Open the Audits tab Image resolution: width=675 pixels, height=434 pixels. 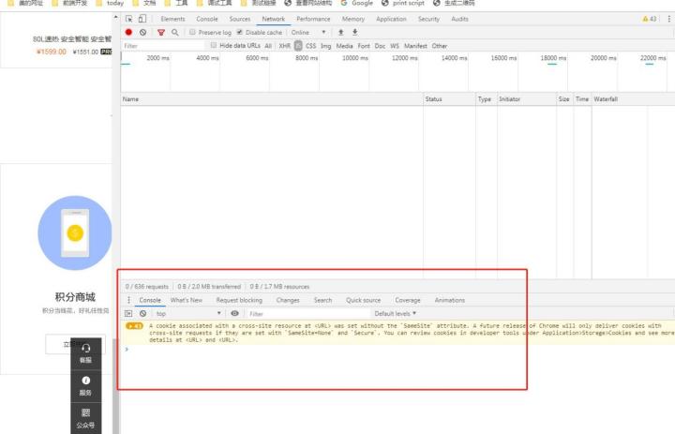[x=459, y=19]
